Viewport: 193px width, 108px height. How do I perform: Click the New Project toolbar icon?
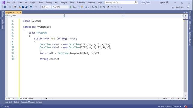pos(15,7)
